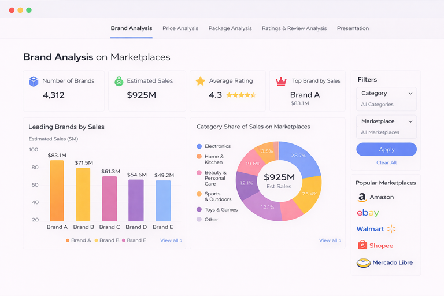This screenshot has height=296, width=444.
Task: Open the Ratings & Review Analysis tab
Action: point(294,28)
